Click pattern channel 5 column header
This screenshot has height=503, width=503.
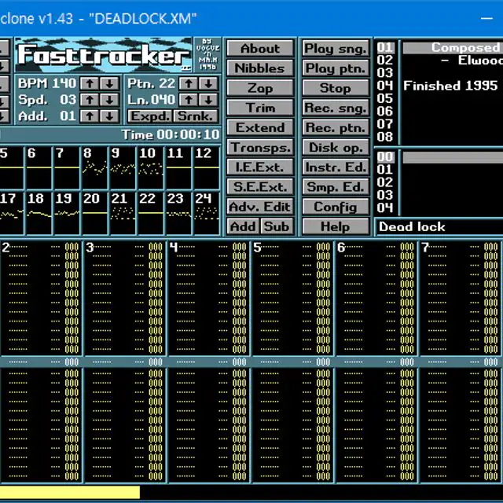257,248
